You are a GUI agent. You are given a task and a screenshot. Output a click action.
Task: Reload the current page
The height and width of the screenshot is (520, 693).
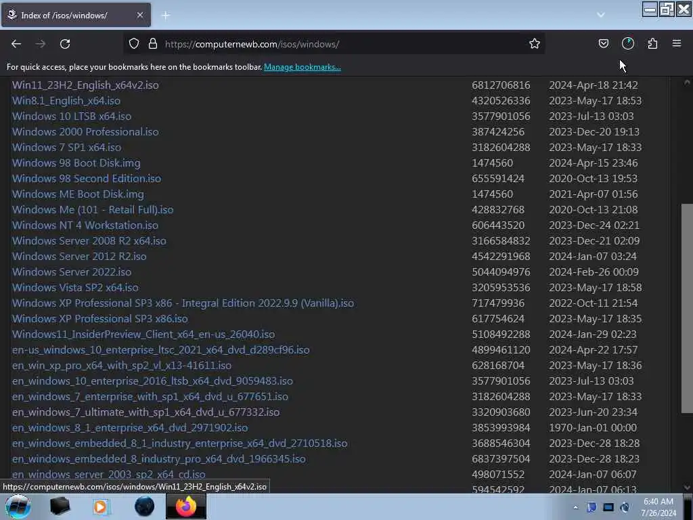(65, 44)
